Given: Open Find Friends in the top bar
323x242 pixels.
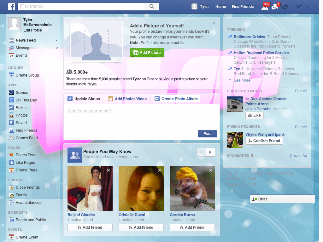Looking at the screenshot, I should [243, 7].
